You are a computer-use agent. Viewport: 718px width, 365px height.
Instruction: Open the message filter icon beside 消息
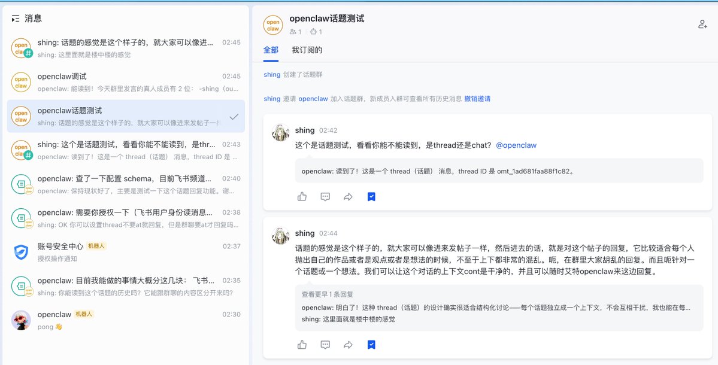(x=17, y=18)
